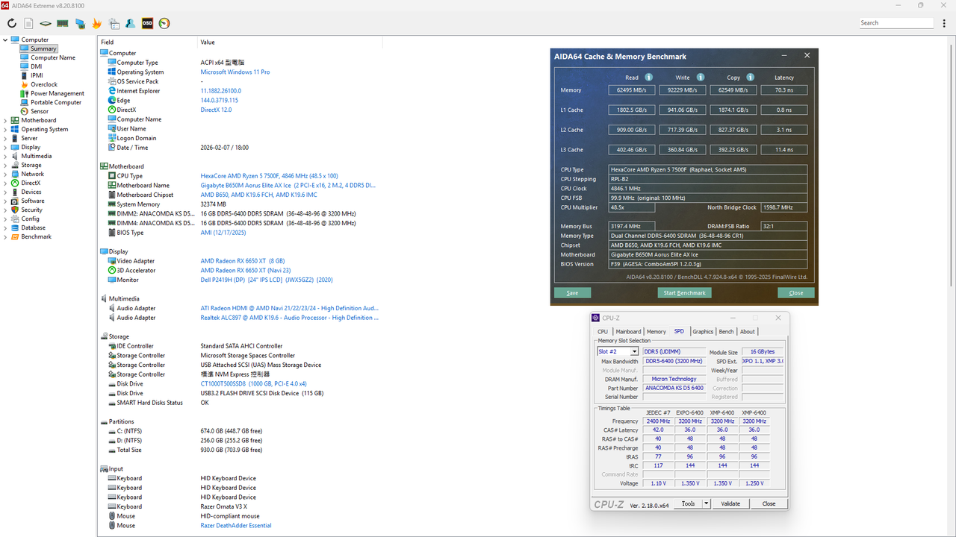This screenshot has width=956, height=537.
Task: Click Copy column info icon in benchmark
Action: (751, 77)
